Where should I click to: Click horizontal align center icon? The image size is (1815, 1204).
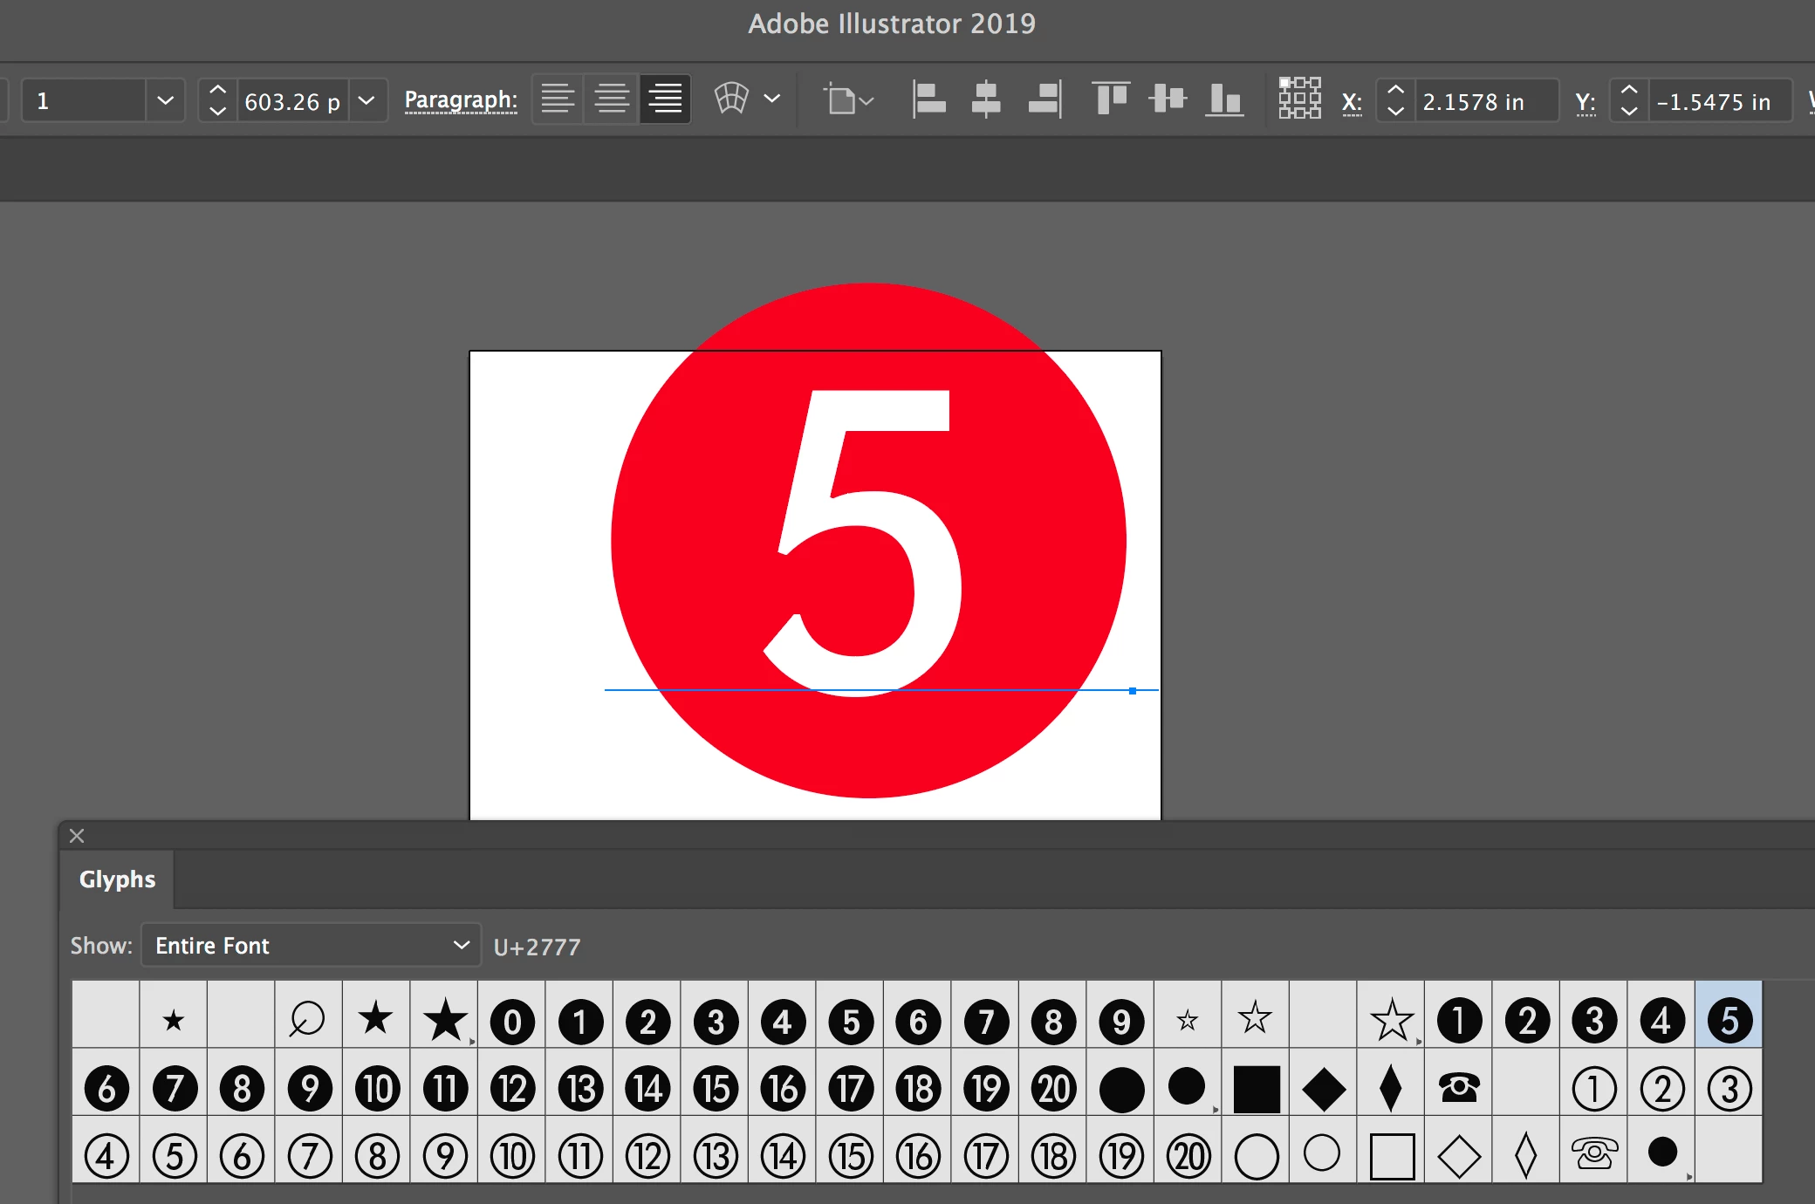(x=986, y=99)
